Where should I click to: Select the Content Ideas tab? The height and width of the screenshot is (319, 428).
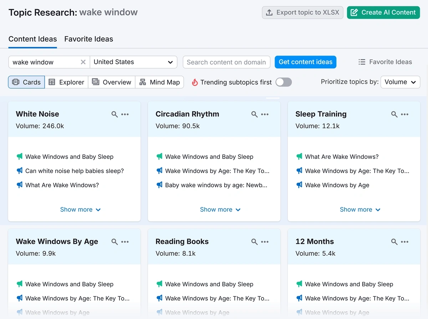pyautogui.click(x=32, y=39)
